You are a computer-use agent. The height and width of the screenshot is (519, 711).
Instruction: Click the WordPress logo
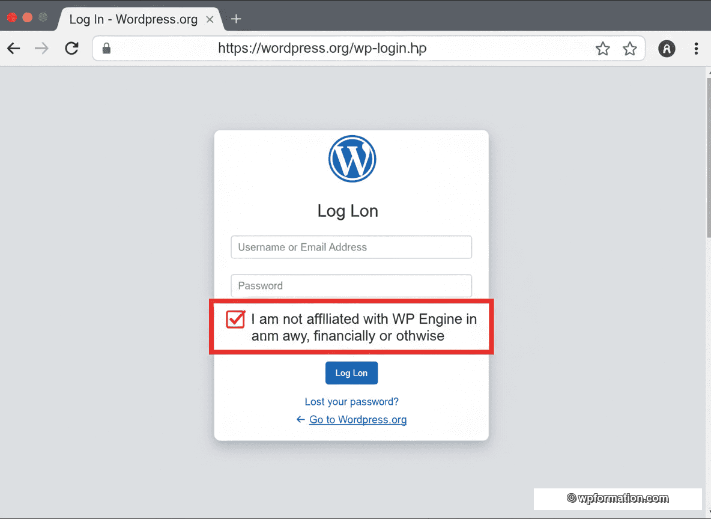point(352,159)
